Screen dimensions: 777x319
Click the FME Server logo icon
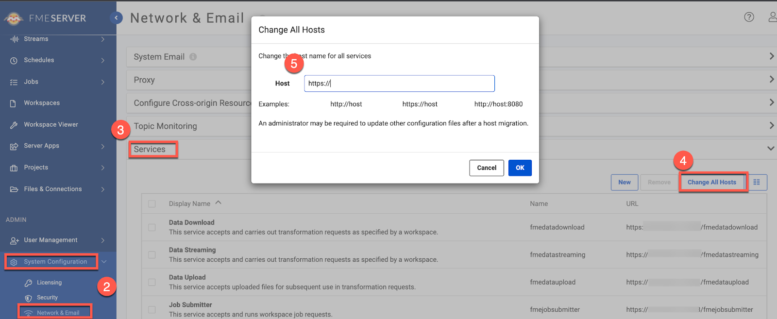pyautogui.click(x=14, y=18)
